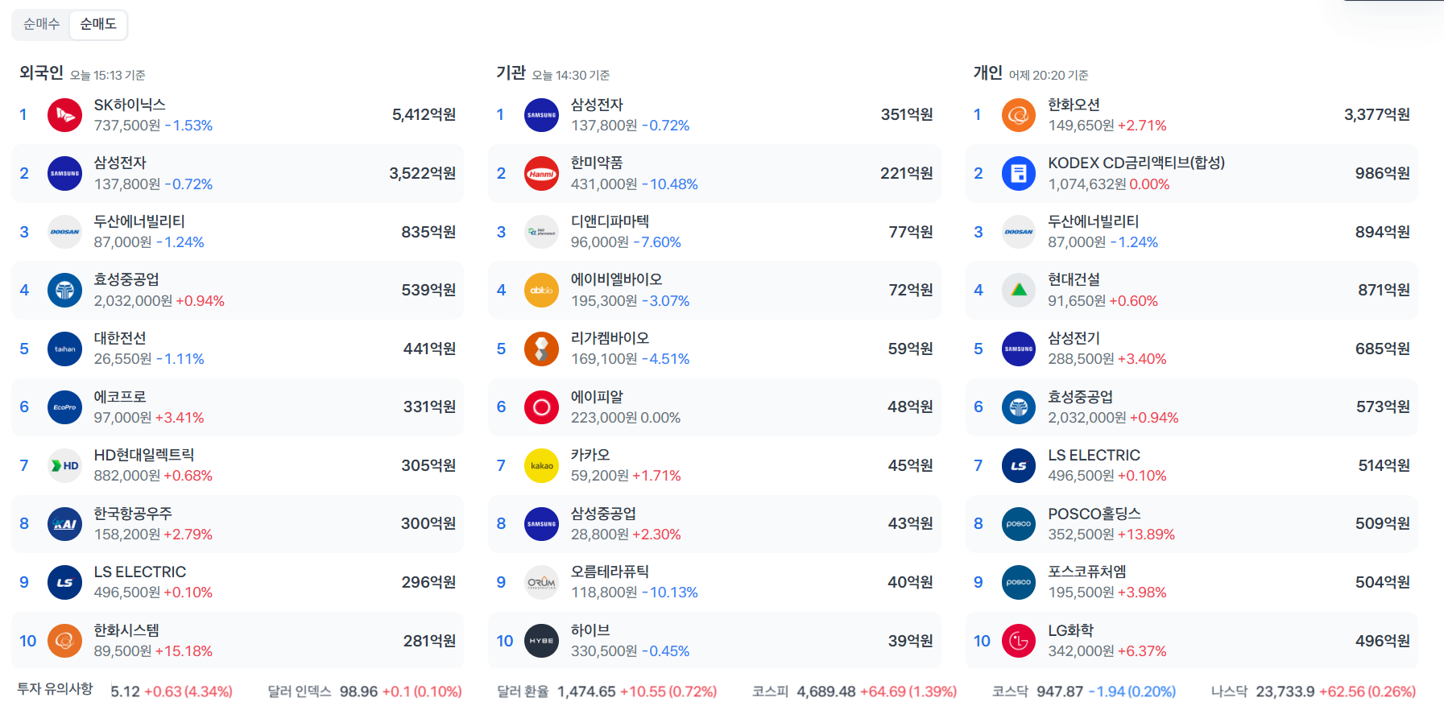Screen dimensions: 1444x706
Task: Select 리가켐바이오 row in 기관 list
Action: 714,349
